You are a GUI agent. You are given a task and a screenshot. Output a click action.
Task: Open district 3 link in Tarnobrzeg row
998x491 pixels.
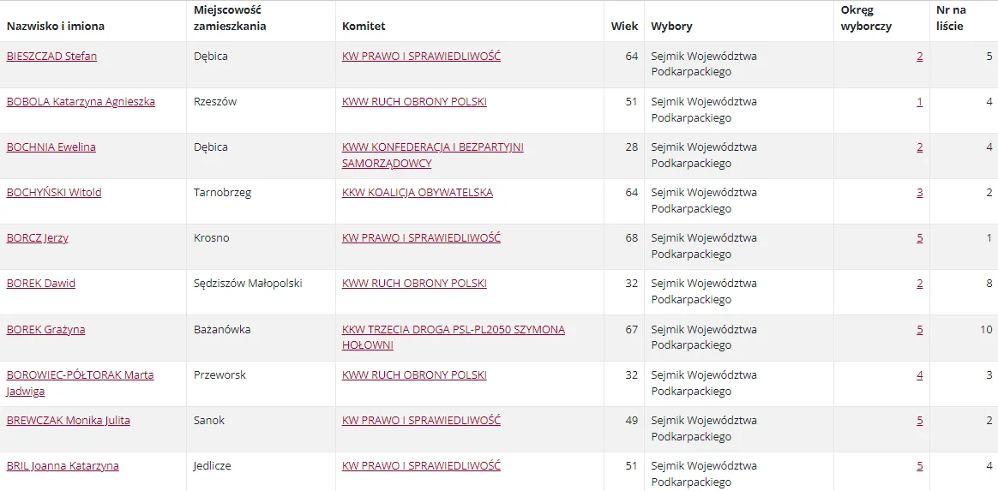920,193
